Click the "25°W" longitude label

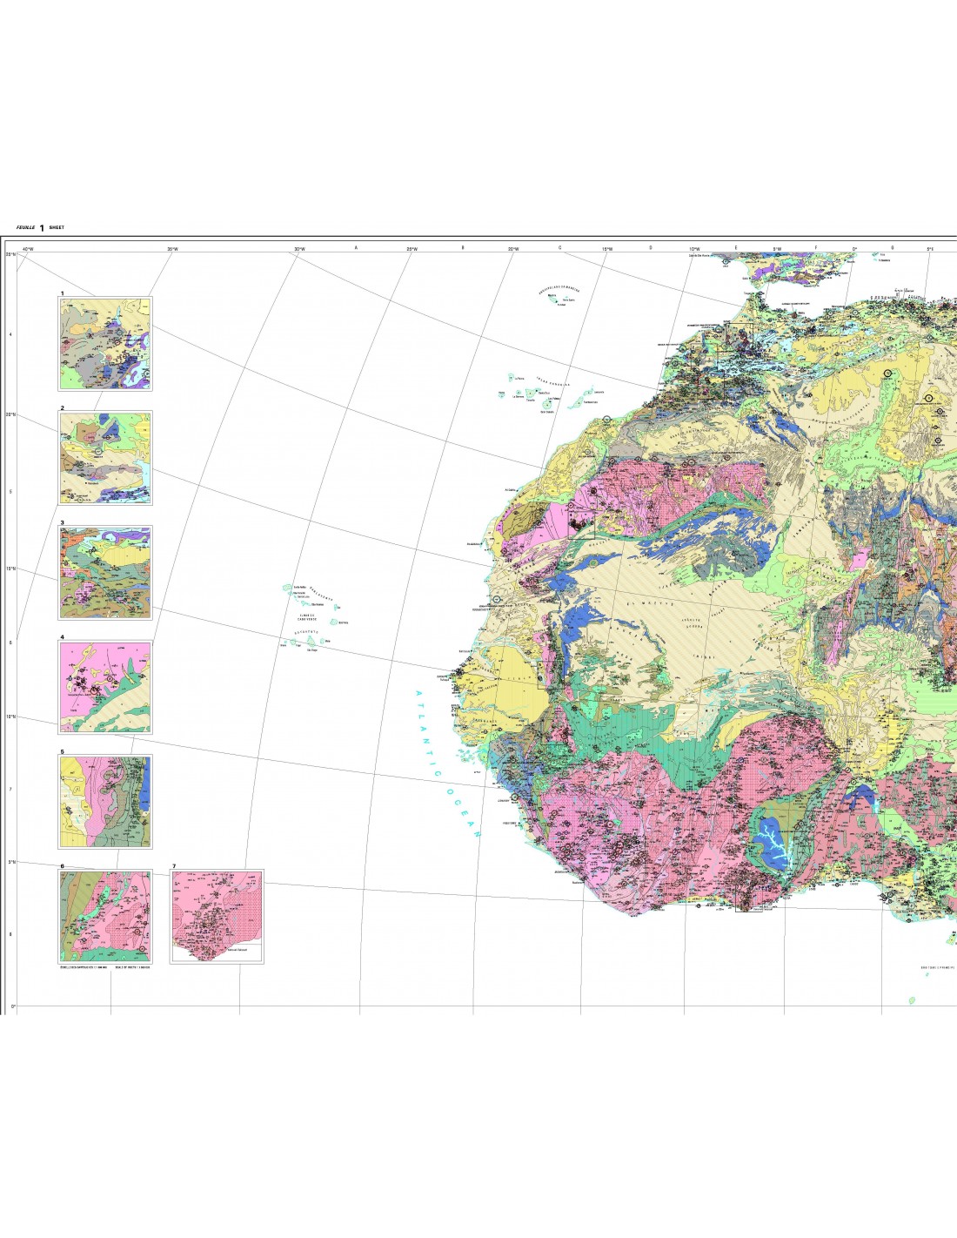click(x=412, y=250)
